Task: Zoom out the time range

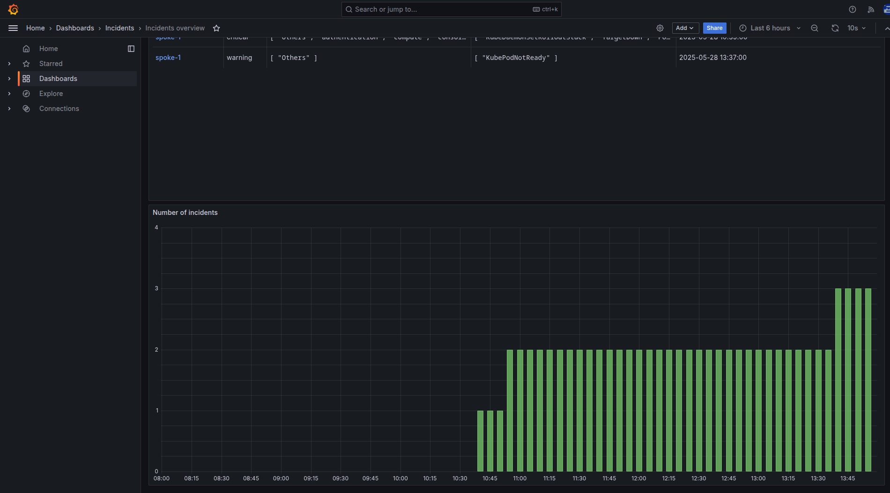Action: click(815, 28)
